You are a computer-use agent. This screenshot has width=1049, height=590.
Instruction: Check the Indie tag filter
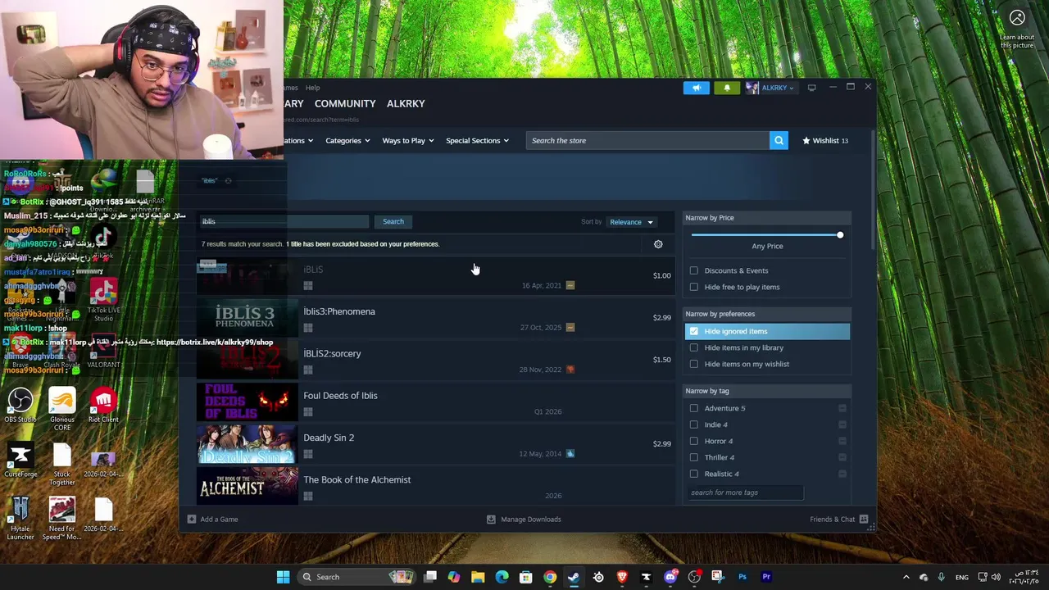point(694,424)
